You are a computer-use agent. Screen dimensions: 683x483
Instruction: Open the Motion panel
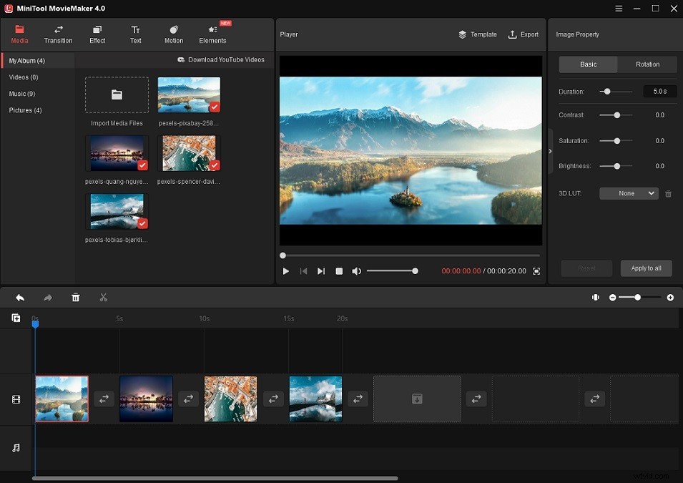point(173,34)
